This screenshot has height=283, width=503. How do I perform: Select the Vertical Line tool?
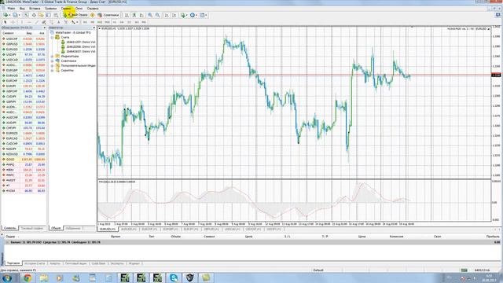click(22, 22)
